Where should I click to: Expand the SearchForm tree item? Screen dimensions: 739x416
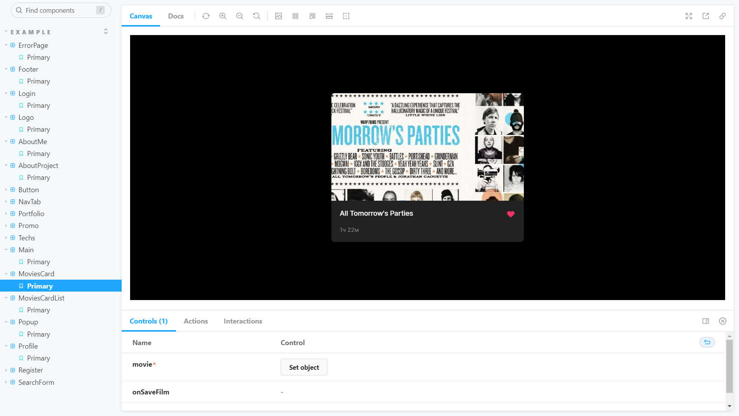click(36, 382)
